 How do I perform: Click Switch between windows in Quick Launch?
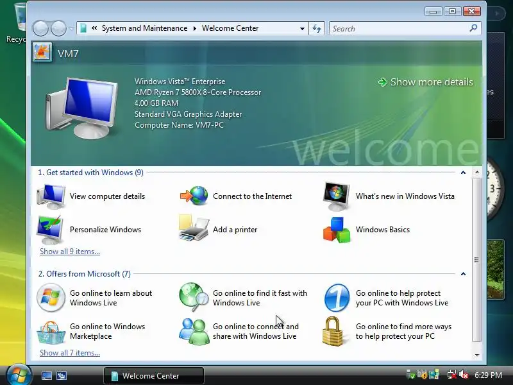pos(62,375)
